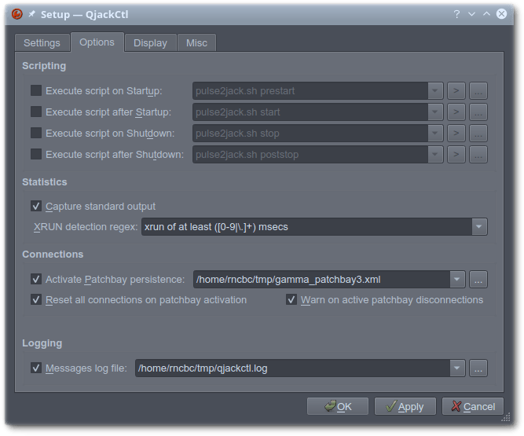Click the pulse2jack.sh poststop script field
Image resolution: width=524 pixels, height=436 pixels.
click(310, 154)
